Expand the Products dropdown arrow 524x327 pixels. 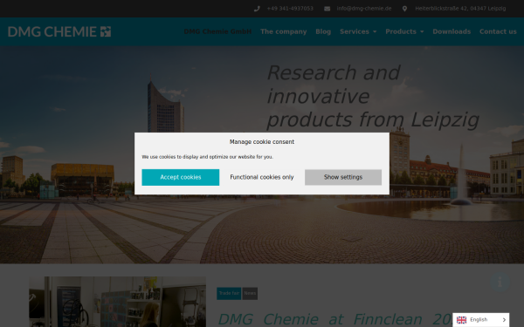coord(422,31)
